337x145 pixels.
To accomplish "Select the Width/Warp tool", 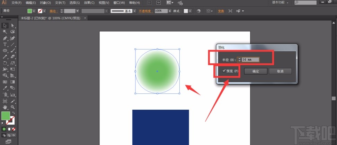I will click(5, 69).
